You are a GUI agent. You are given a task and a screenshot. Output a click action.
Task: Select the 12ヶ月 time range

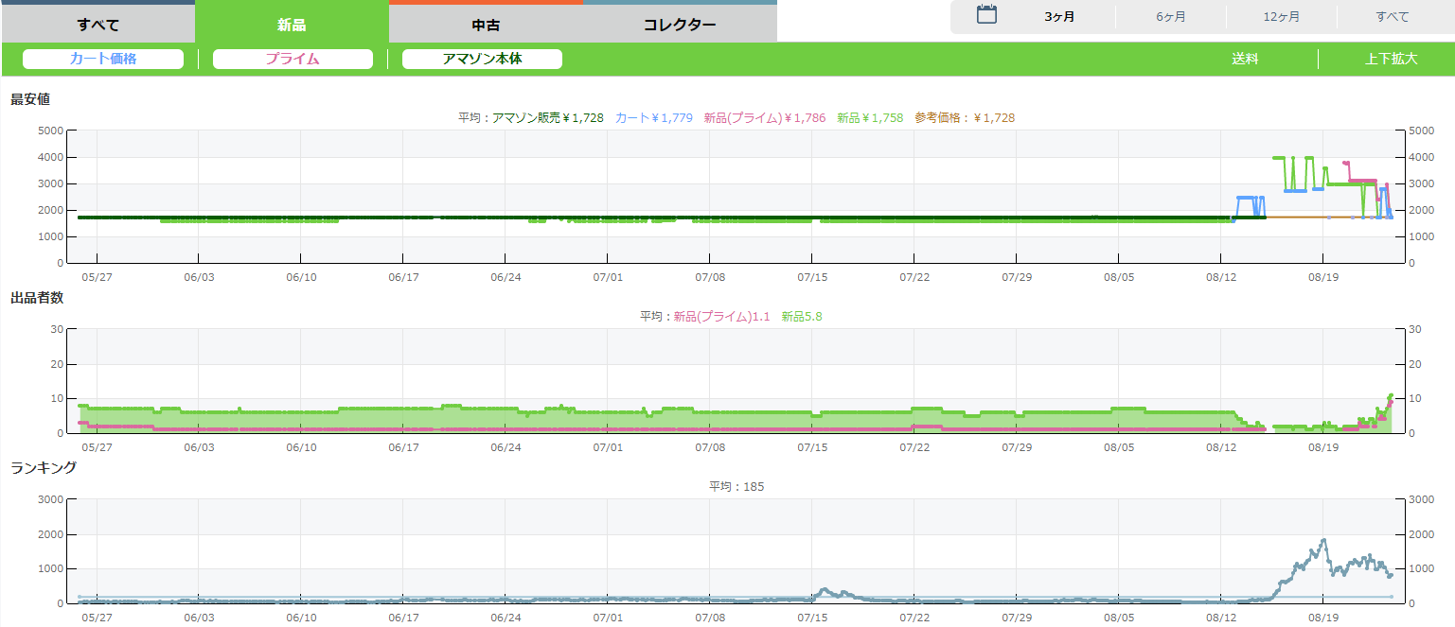tap(1281, 17)
